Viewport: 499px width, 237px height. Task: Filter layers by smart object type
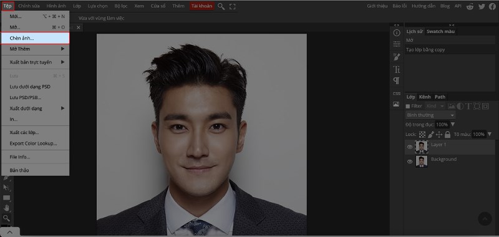[x=485, y=106]
